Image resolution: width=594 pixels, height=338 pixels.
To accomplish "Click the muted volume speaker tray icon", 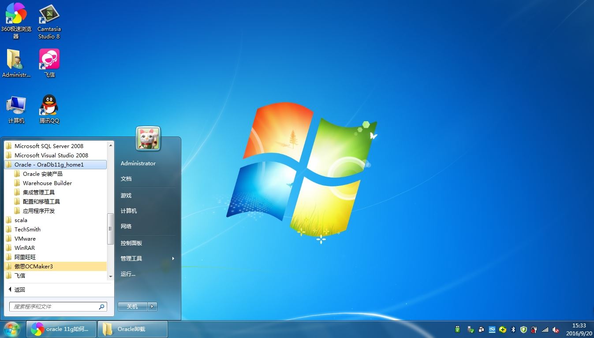I will click(x=556, y=329).
